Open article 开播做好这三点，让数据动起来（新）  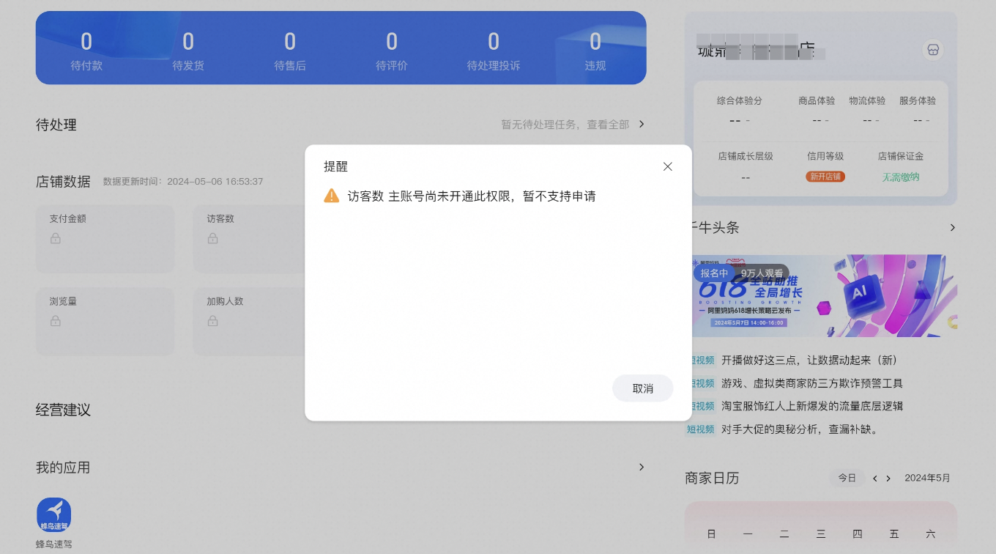click(x=809, y=361)
